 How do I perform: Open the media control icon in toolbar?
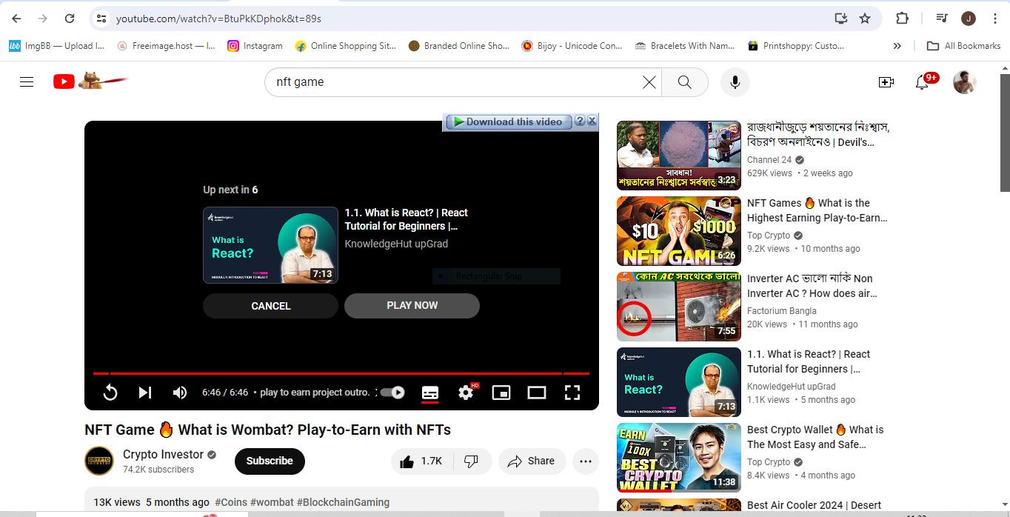[941, 19]
